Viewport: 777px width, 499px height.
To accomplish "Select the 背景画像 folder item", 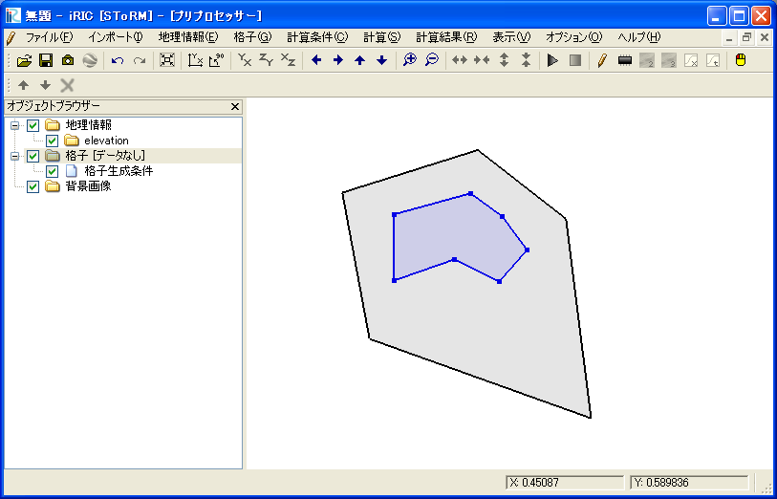I will [88, 186].
